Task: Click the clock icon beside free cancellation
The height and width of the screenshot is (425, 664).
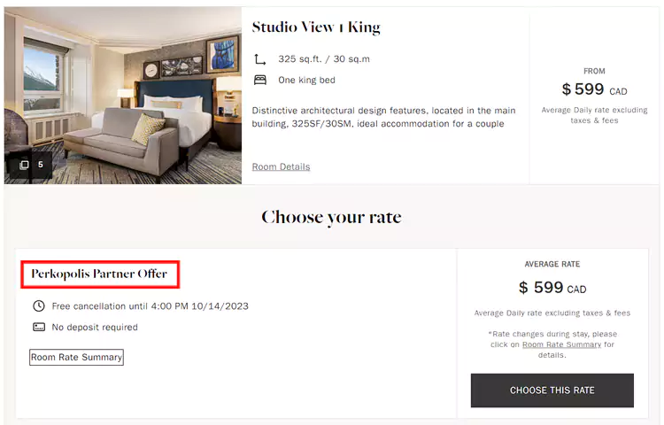Action: tap(39, 306)
